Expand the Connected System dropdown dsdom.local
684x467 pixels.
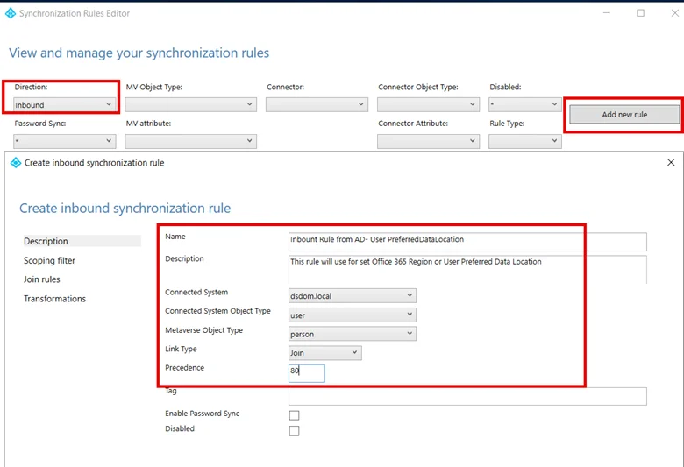(352, 296)
